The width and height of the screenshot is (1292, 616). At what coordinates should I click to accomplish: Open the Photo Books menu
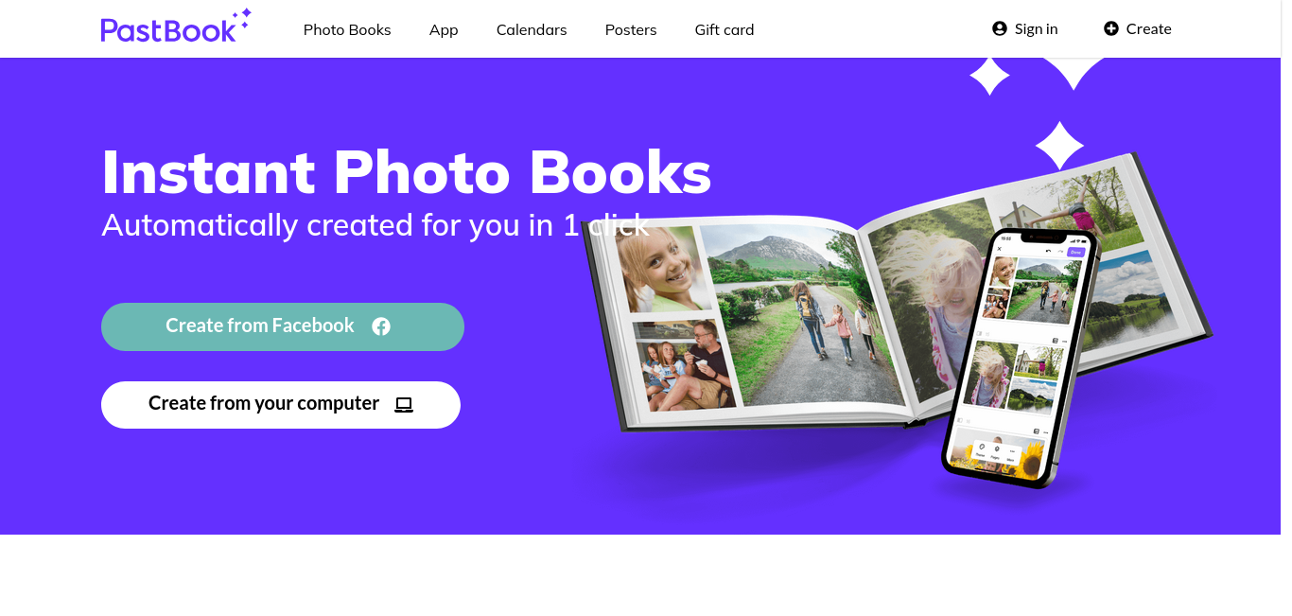(x=347, y=29)
